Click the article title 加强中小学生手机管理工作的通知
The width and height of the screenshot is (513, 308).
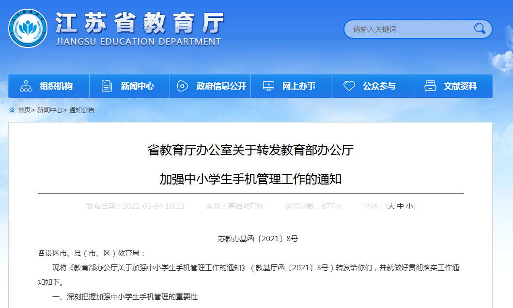(x=250, y=179)
